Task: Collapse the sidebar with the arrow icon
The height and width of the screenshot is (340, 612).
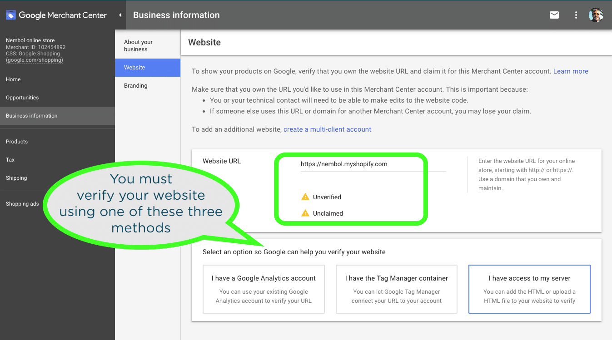Action: coord(120,15)
